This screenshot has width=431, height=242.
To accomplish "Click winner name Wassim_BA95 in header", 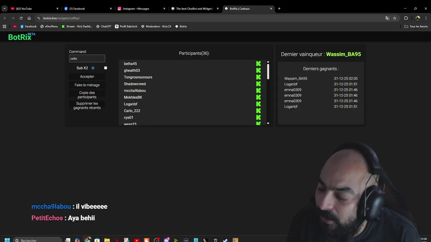I will click(343, 54).
